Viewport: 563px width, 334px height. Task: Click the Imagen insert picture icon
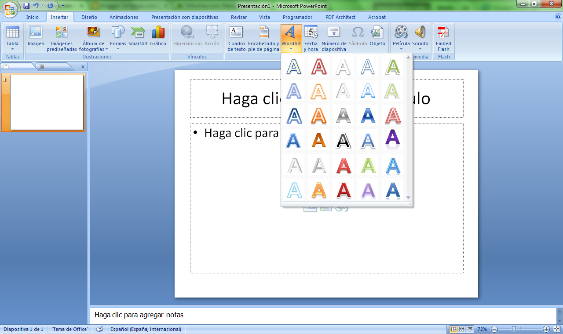36,37
